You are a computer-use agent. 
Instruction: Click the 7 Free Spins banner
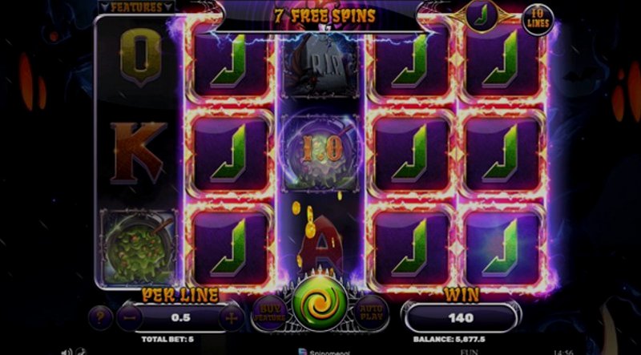(325, 16)
